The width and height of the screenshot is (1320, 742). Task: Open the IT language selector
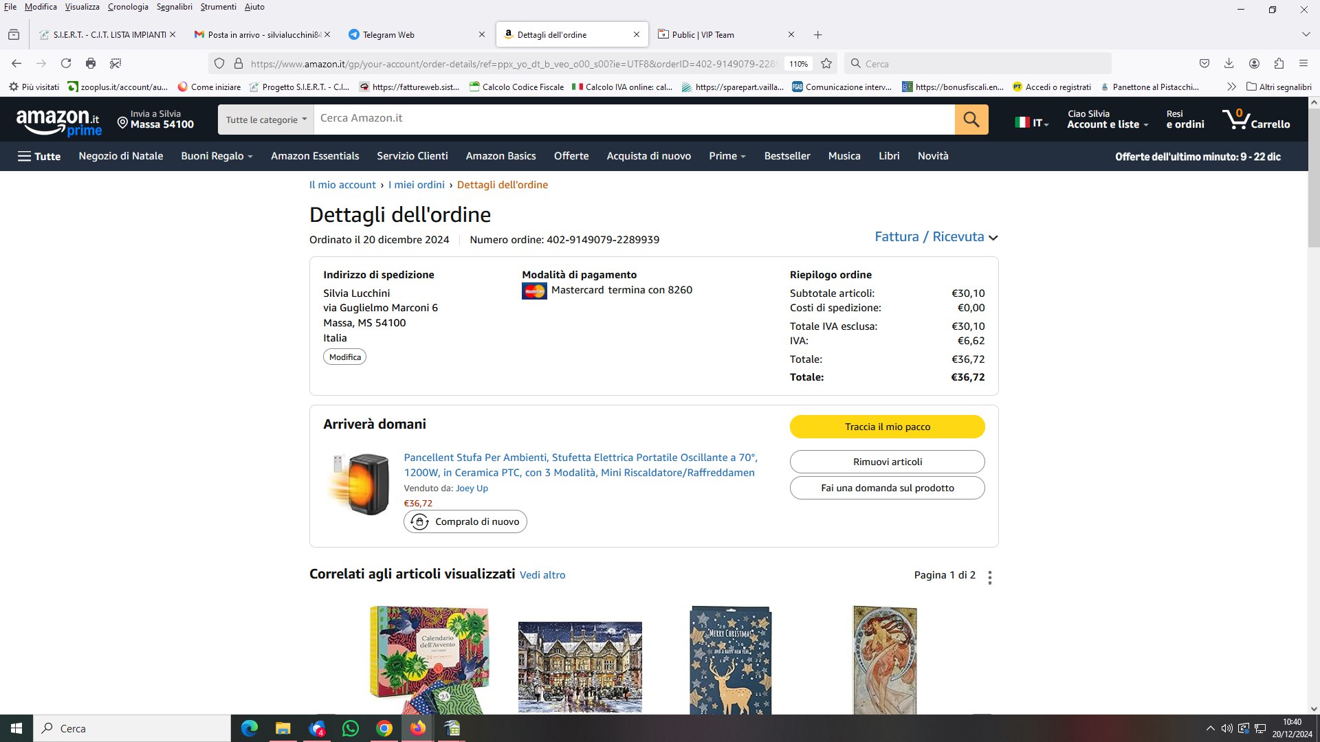[x=1032, y=123]
